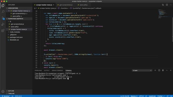Select the scrape-hacker-news.js editor tab
The image size is (173, 97).
pyautogui.click(x=44, y=5)
